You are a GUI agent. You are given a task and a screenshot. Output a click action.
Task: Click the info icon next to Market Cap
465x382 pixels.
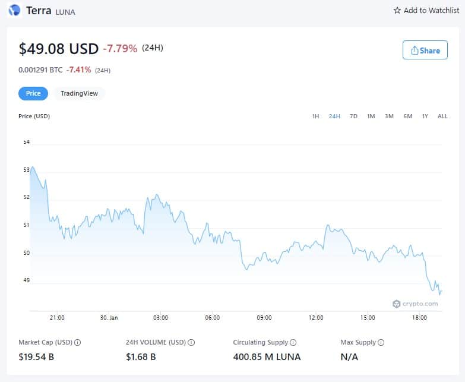pyautogui.click(x=78, y=343)
